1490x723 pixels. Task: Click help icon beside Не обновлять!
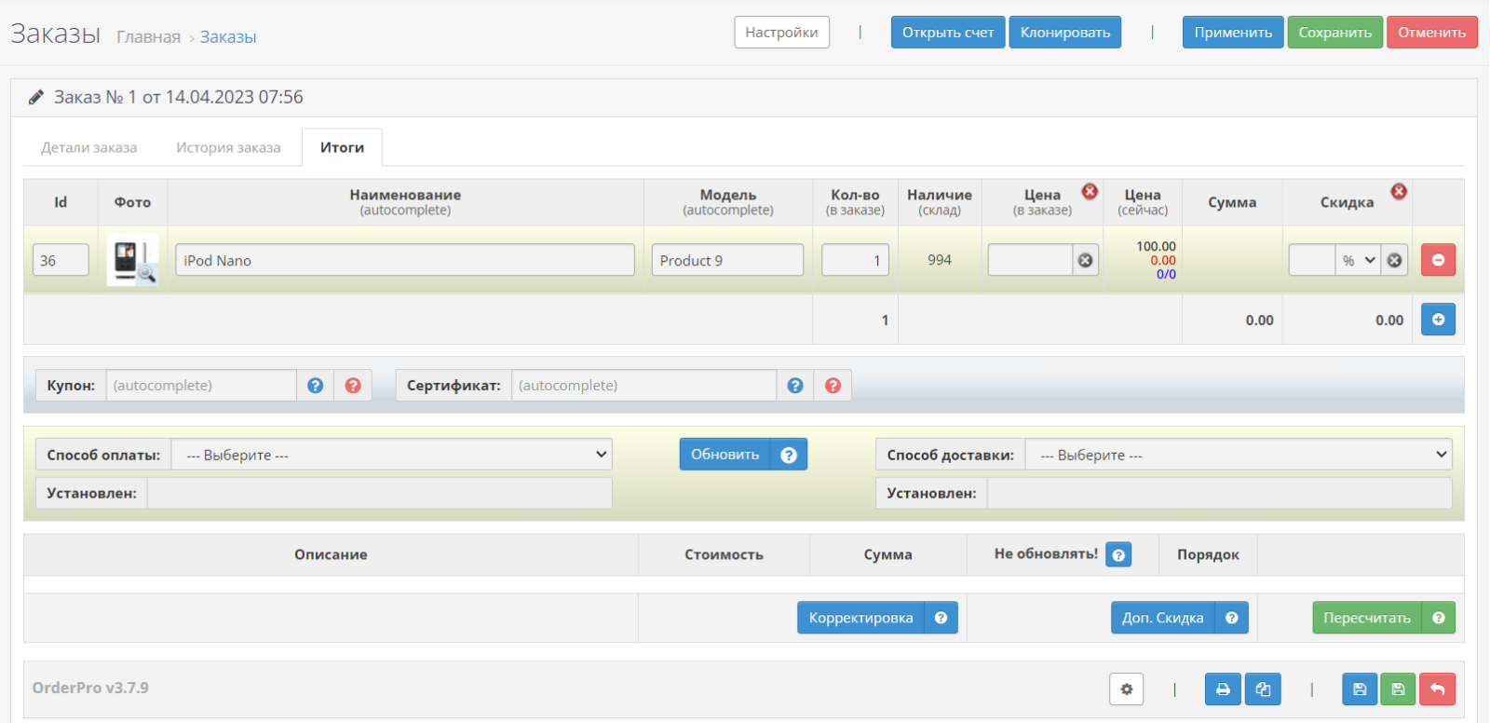tap(1118, 554)
